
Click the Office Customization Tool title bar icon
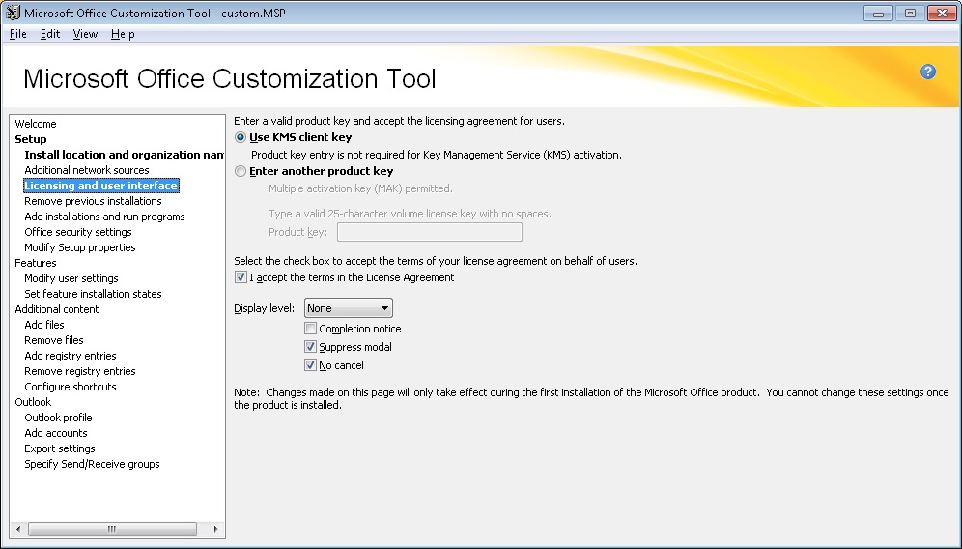tap(13, 13)
